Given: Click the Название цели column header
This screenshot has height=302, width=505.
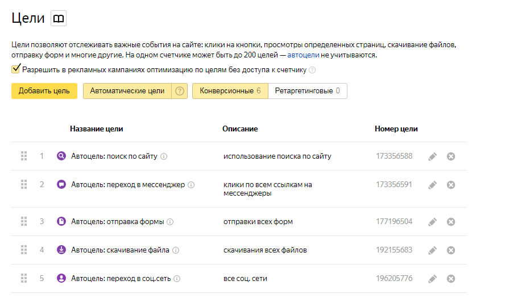Looking at the screenshot, I should point(96,129).
